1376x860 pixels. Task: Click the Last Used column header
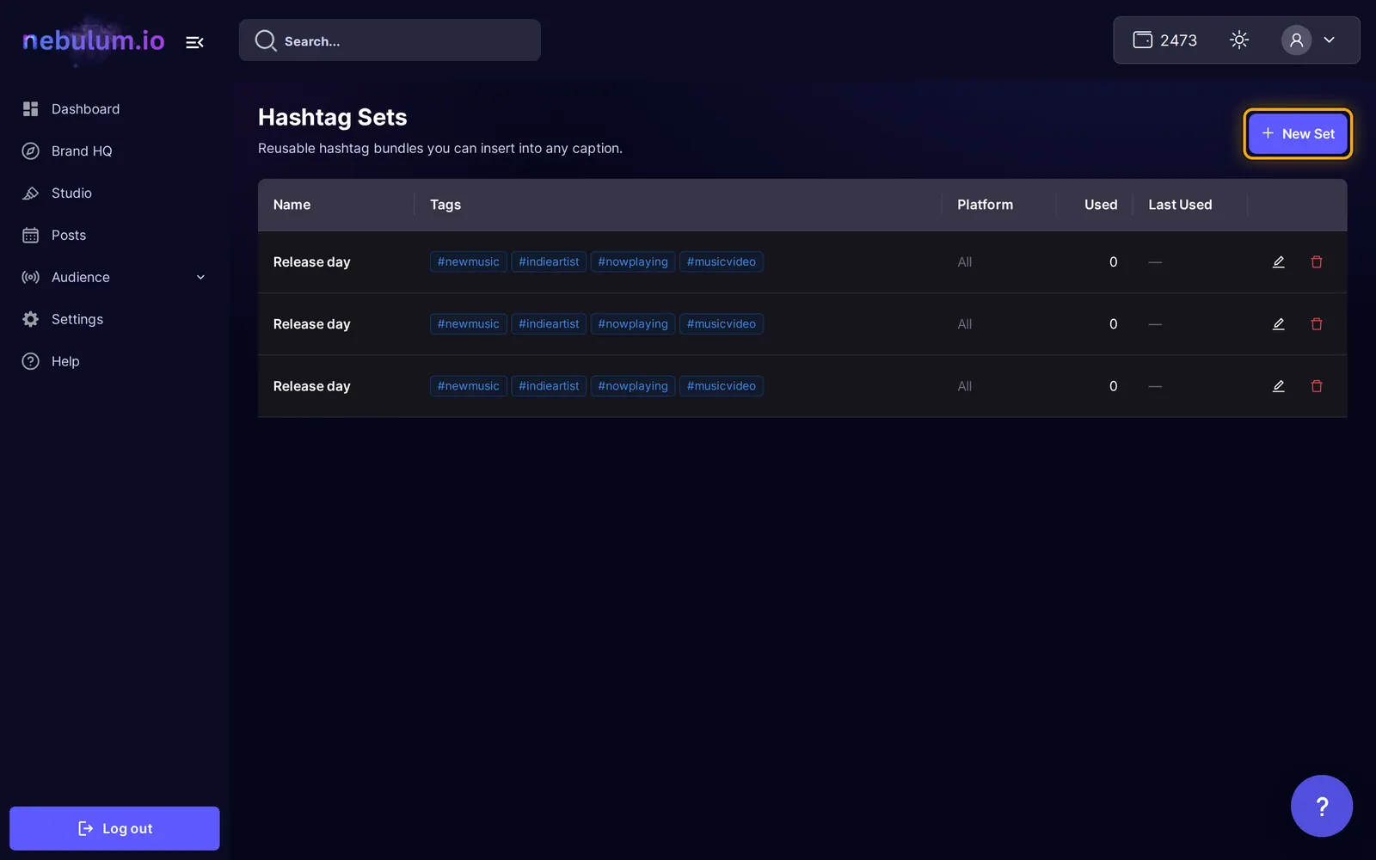coord(1180,205)
